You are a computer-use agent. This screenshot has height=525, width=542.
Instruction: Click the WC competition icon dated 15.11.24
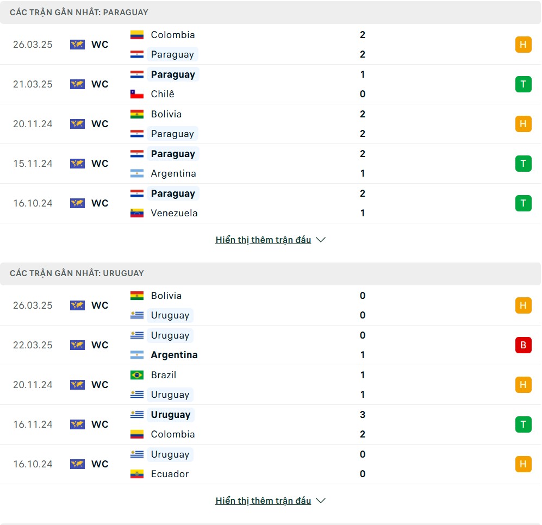pyautogui.click(x=77, y=164)
